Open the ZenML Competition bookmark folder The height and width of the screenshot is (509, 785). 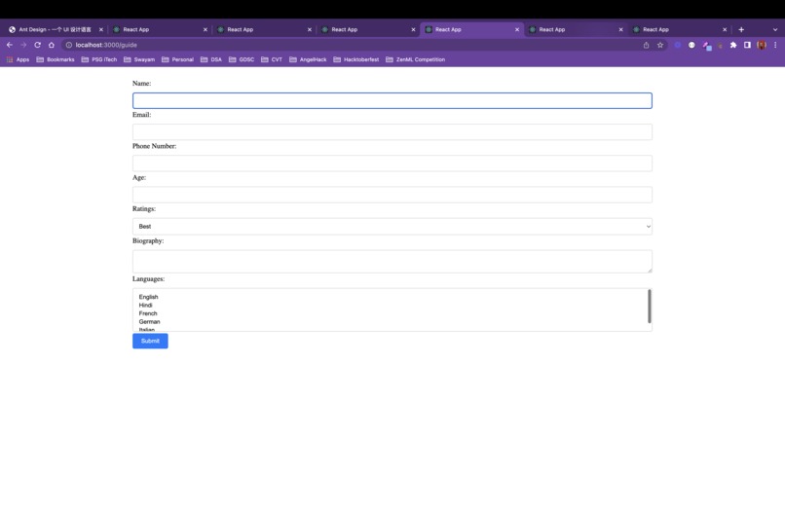416,59
